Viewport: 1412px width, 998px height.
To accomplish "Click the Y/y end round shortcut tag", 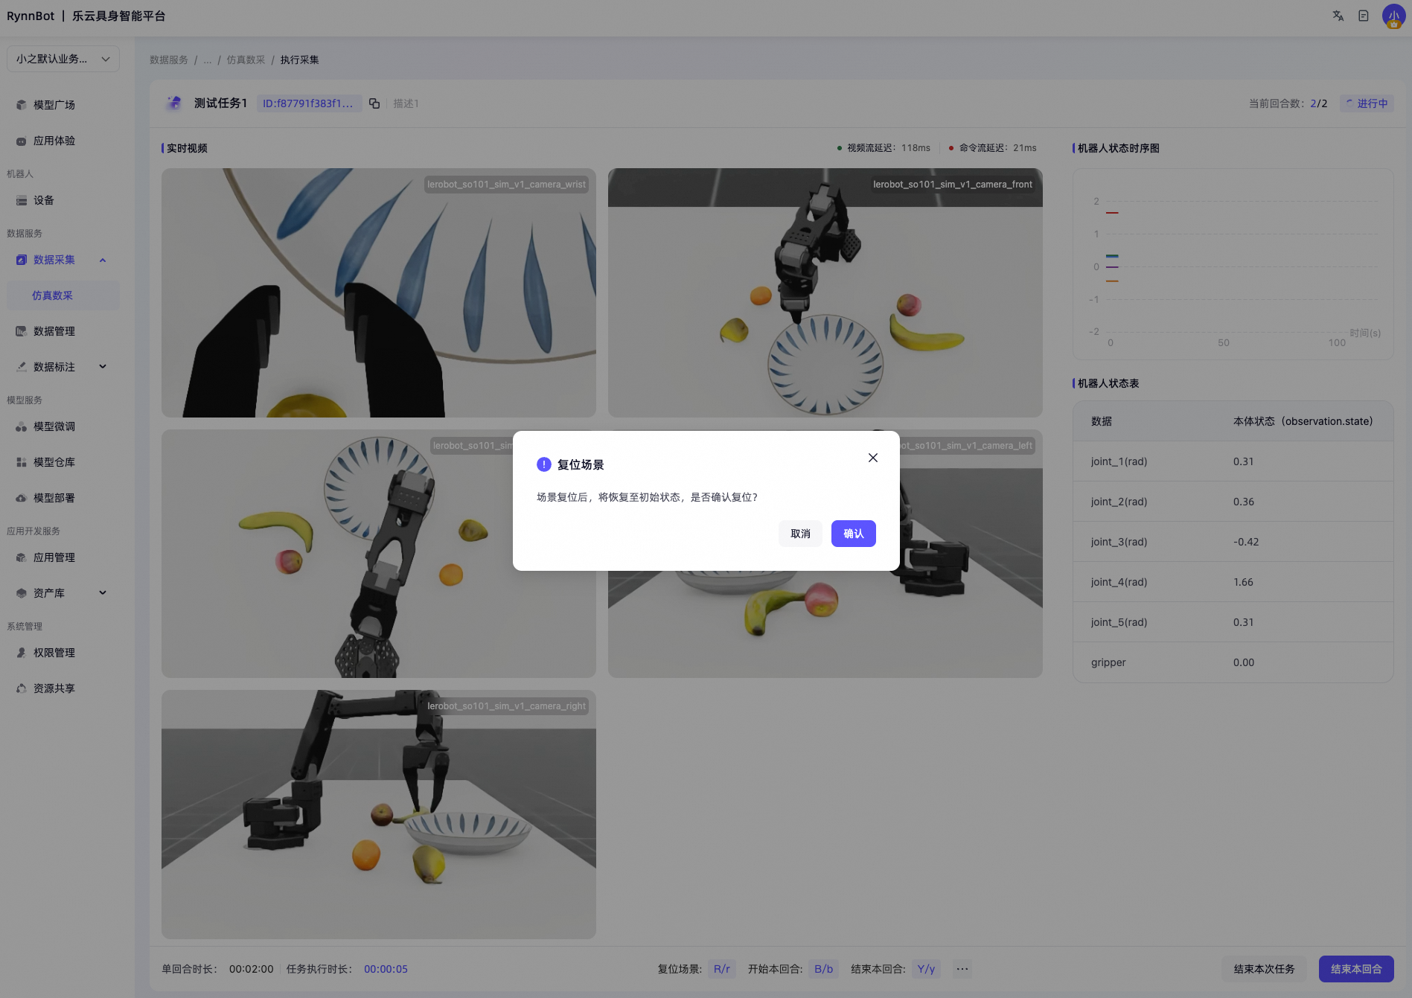I will tap(926, 969).
